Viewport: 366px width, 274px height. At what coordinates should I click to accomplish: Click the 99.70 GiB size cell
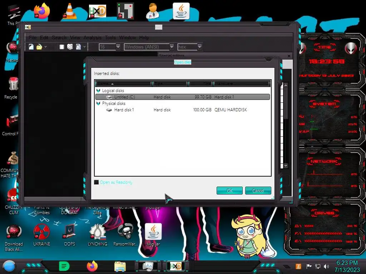203,97
